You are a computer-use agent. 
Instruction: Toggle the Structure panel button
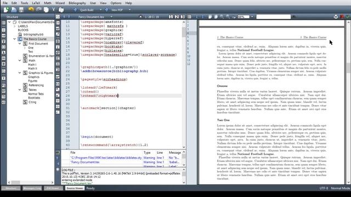(11, 188)
